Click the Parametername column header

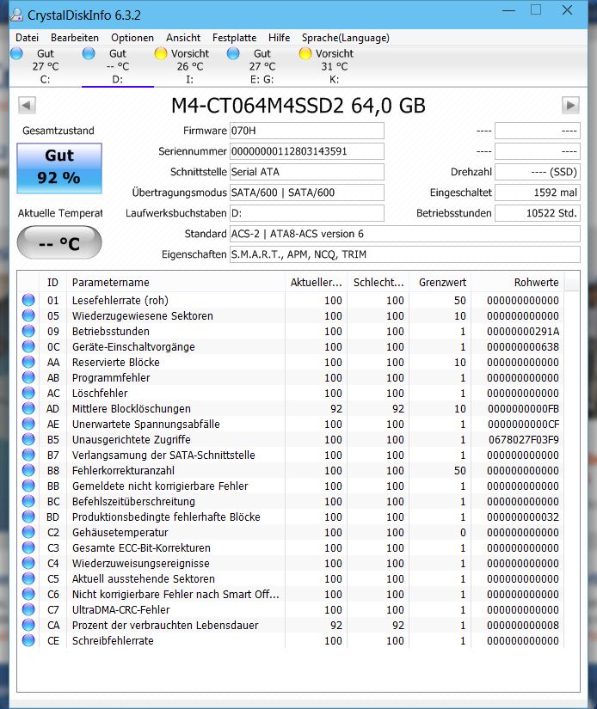[176, 283]
